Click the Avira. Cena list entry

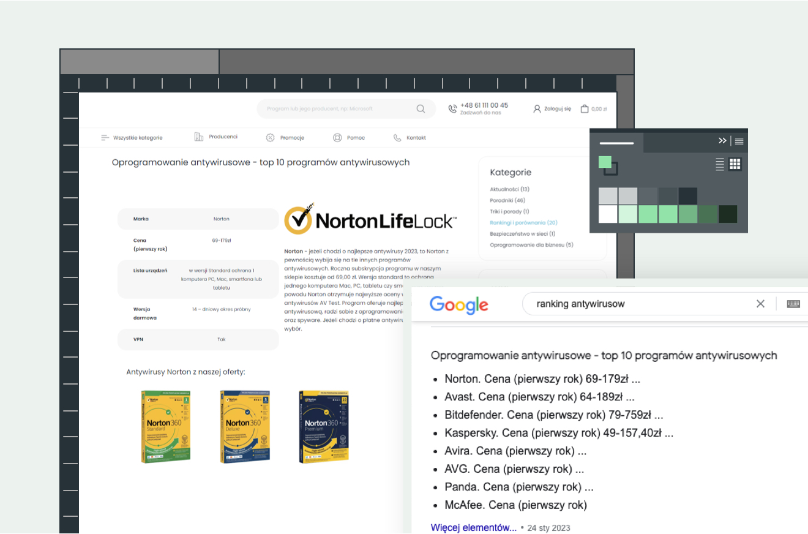(515, 451)
